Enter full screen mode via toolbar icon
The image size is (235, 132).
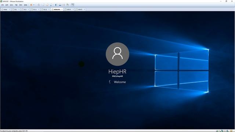tap(64, 5)
